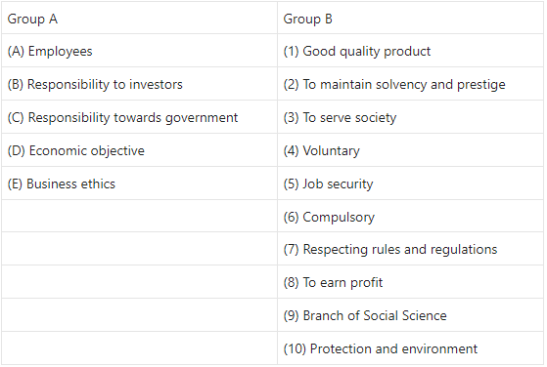Click the (B) Responsibility to investors cell
547x367 pixels.
coord(139,84)
